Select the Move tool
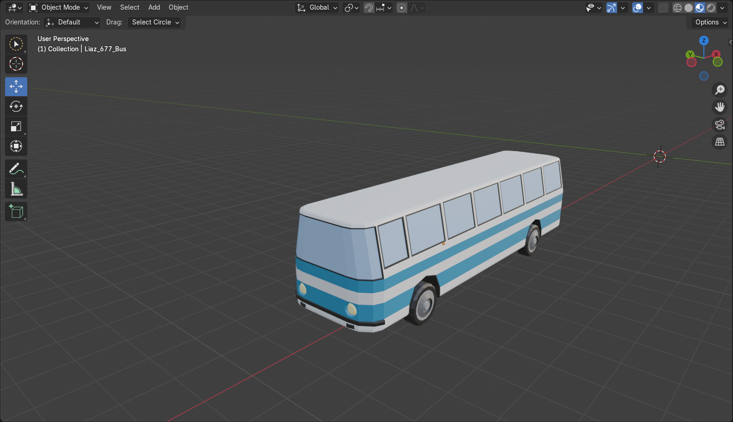 click(16, 86)
